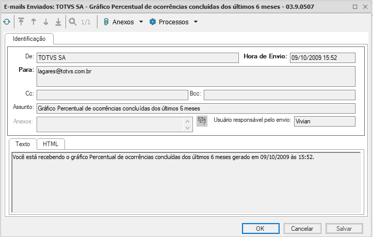Click the Hora de Envio date field
The image size is (373, 237).
coord(322,58)
